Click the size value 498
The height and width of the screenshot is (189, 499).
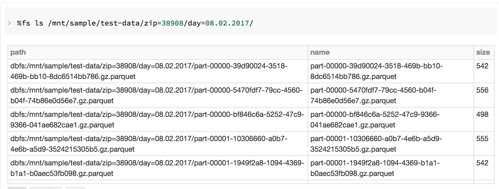tap(482, 115)
